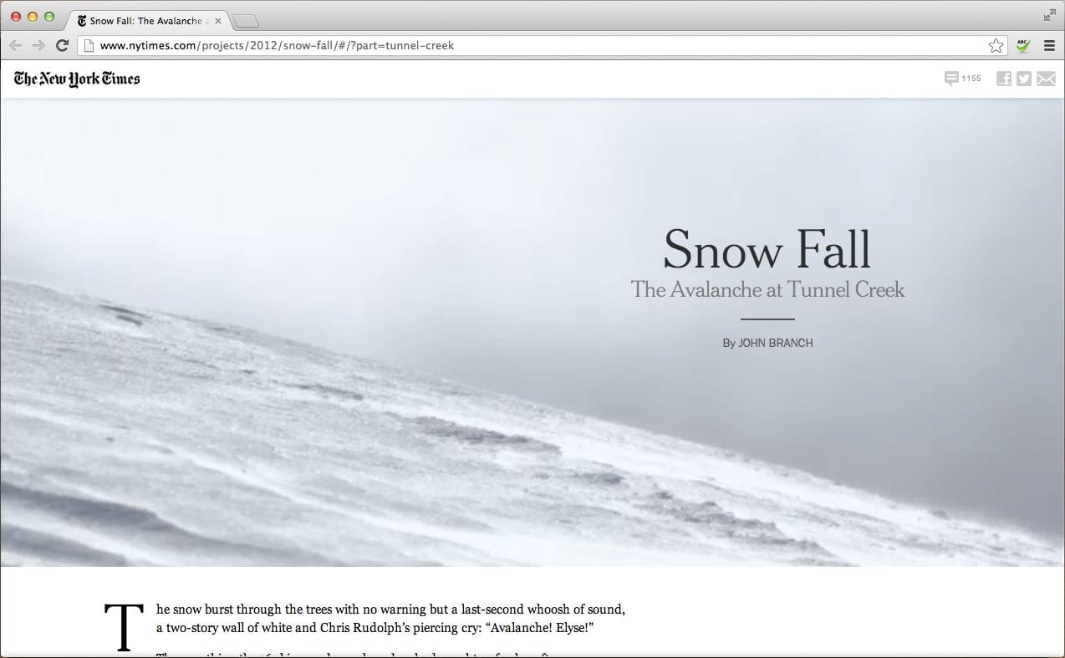Screen dimensions: 1065x658
Task: Close the Snow Fall tab
Action: [217, 21]
